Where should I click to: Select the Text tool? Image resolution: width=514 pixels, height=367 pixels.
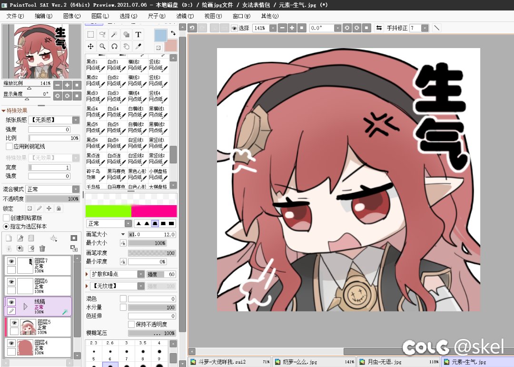tap(138, 34)
